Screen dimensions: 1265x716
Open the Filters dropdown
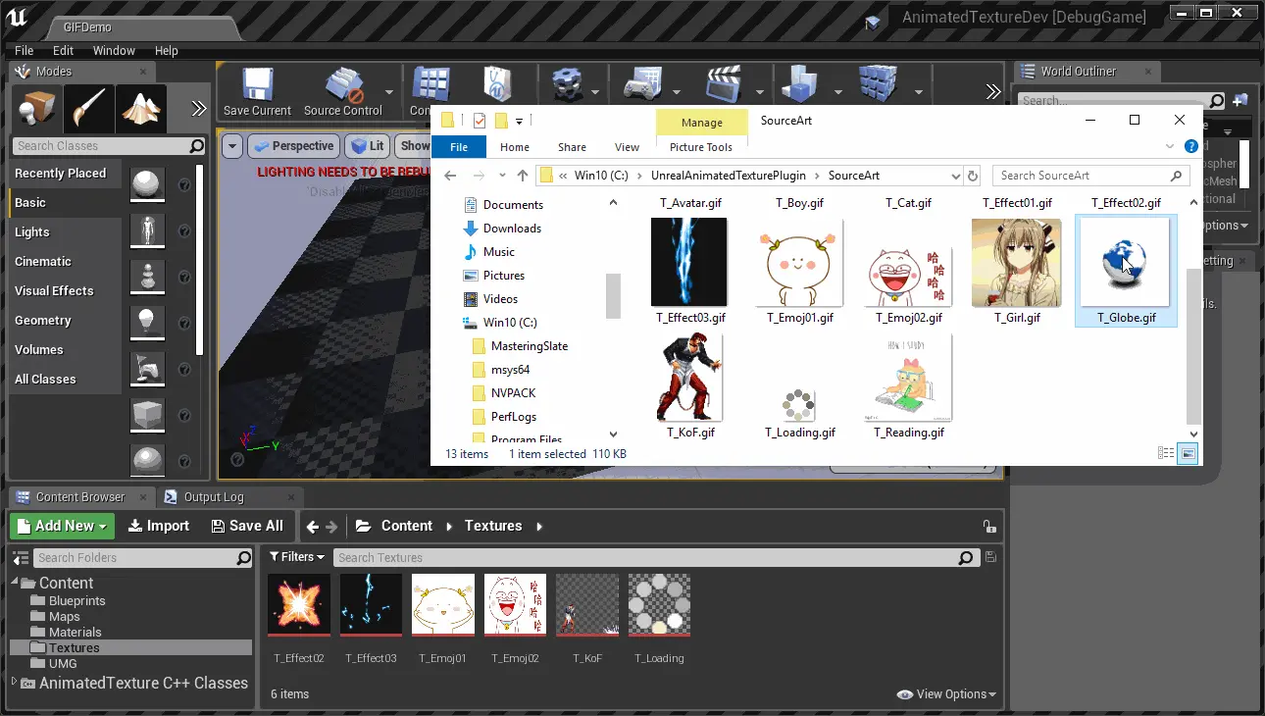tap(297, 557)
